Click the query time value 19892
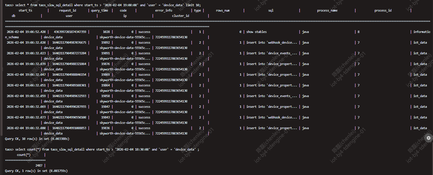Viewport: 433px width, 175px height. point(105,42)
